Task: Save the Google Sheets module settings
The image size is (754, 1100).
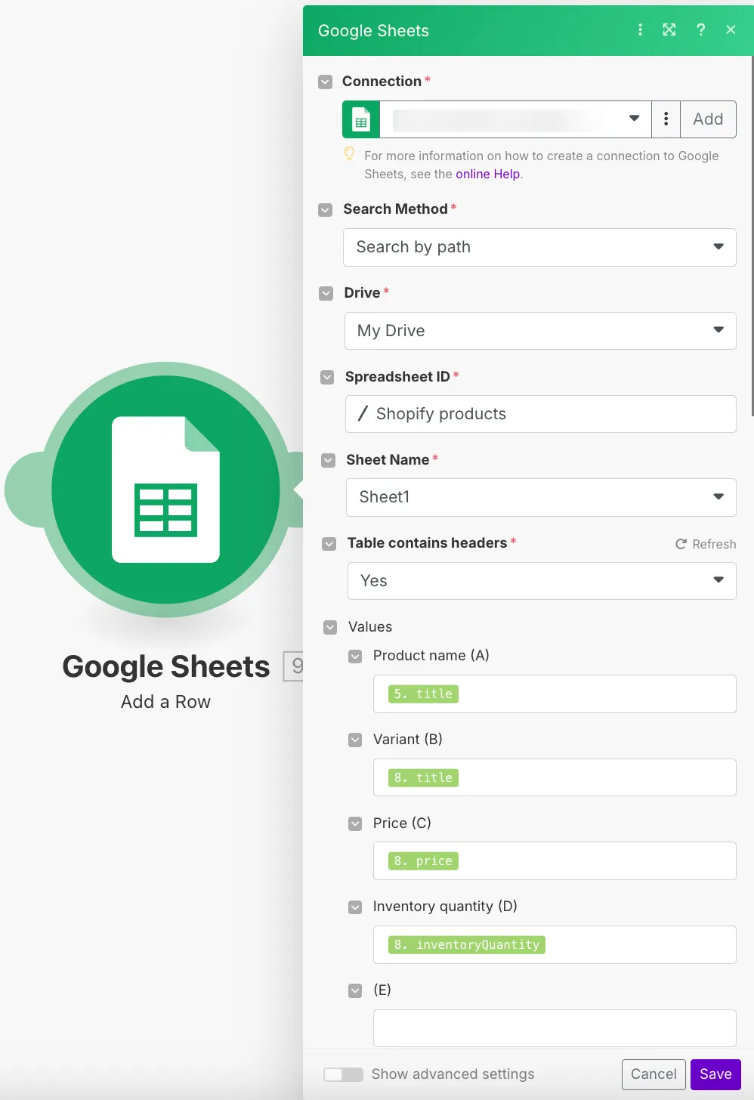Action: [x=715, y=1074]
